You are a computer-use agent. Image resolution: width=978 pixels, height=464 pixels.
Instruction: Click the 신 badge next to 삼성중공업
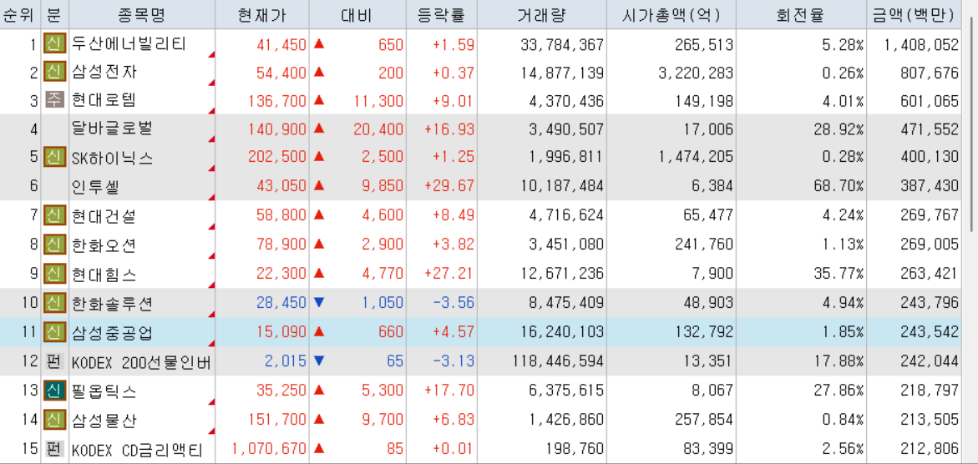pyautogui.click(x=54, y=332)
